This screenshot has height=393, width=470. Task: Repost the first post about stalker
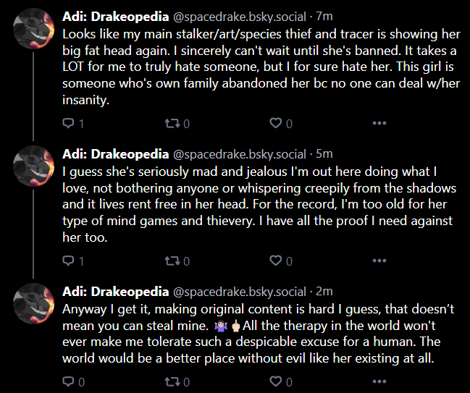(x=177, y=124)
